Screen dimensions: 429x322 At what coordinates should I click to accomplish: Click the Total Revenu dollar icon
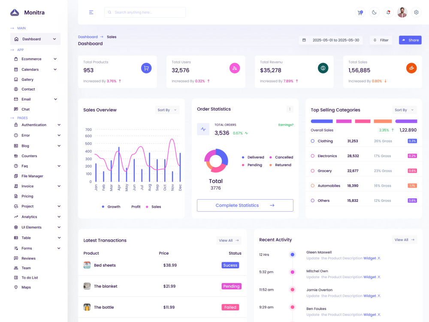tap(323, 68)
